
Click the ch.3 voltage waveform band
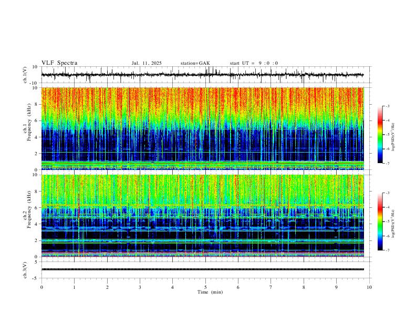202,269
